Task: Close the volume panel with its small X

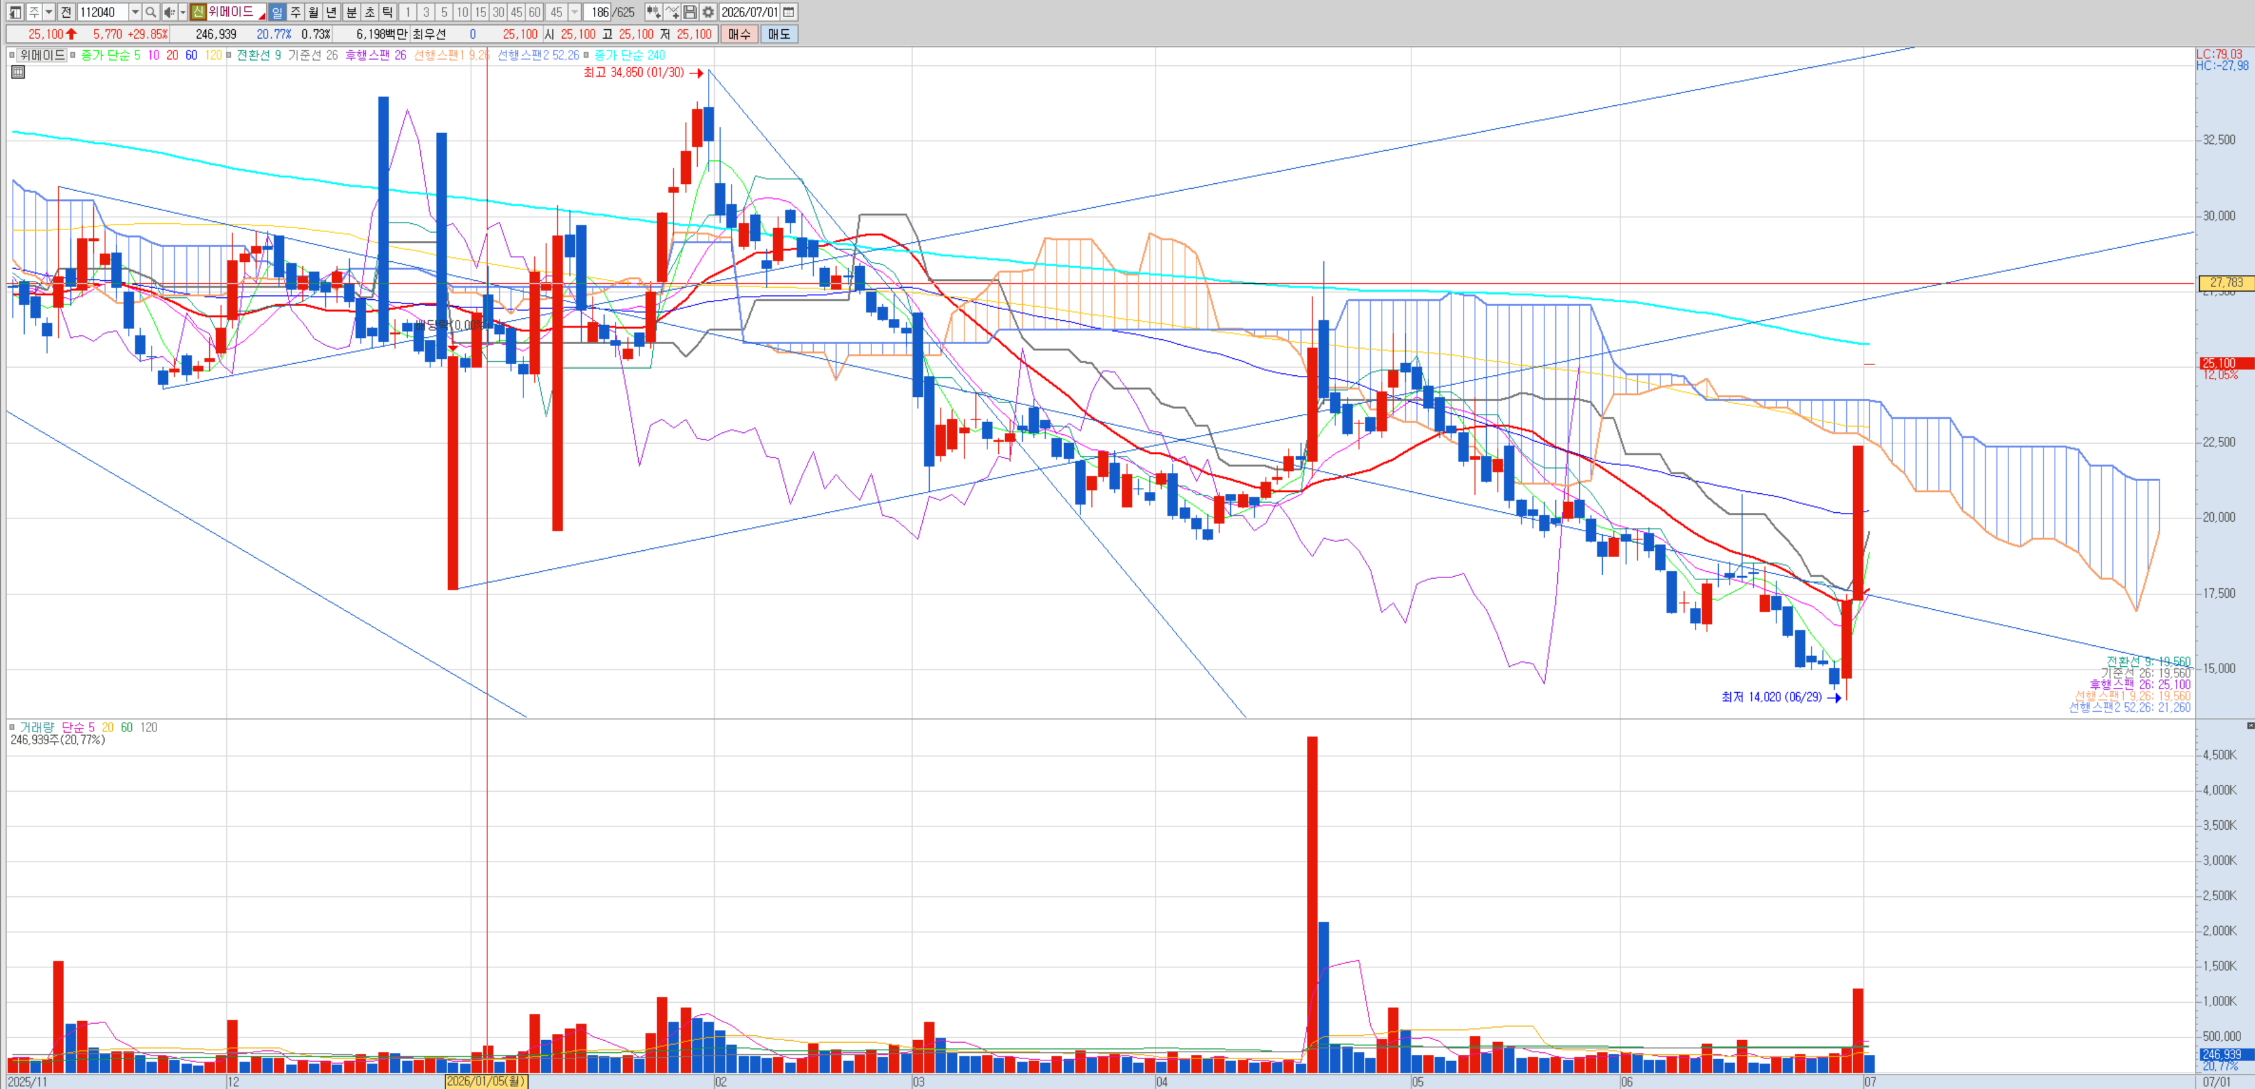Action: 2250,726
